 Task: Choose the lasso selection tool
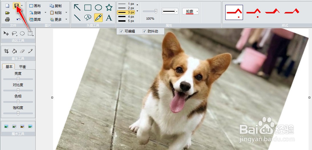(x=14, y=33)
